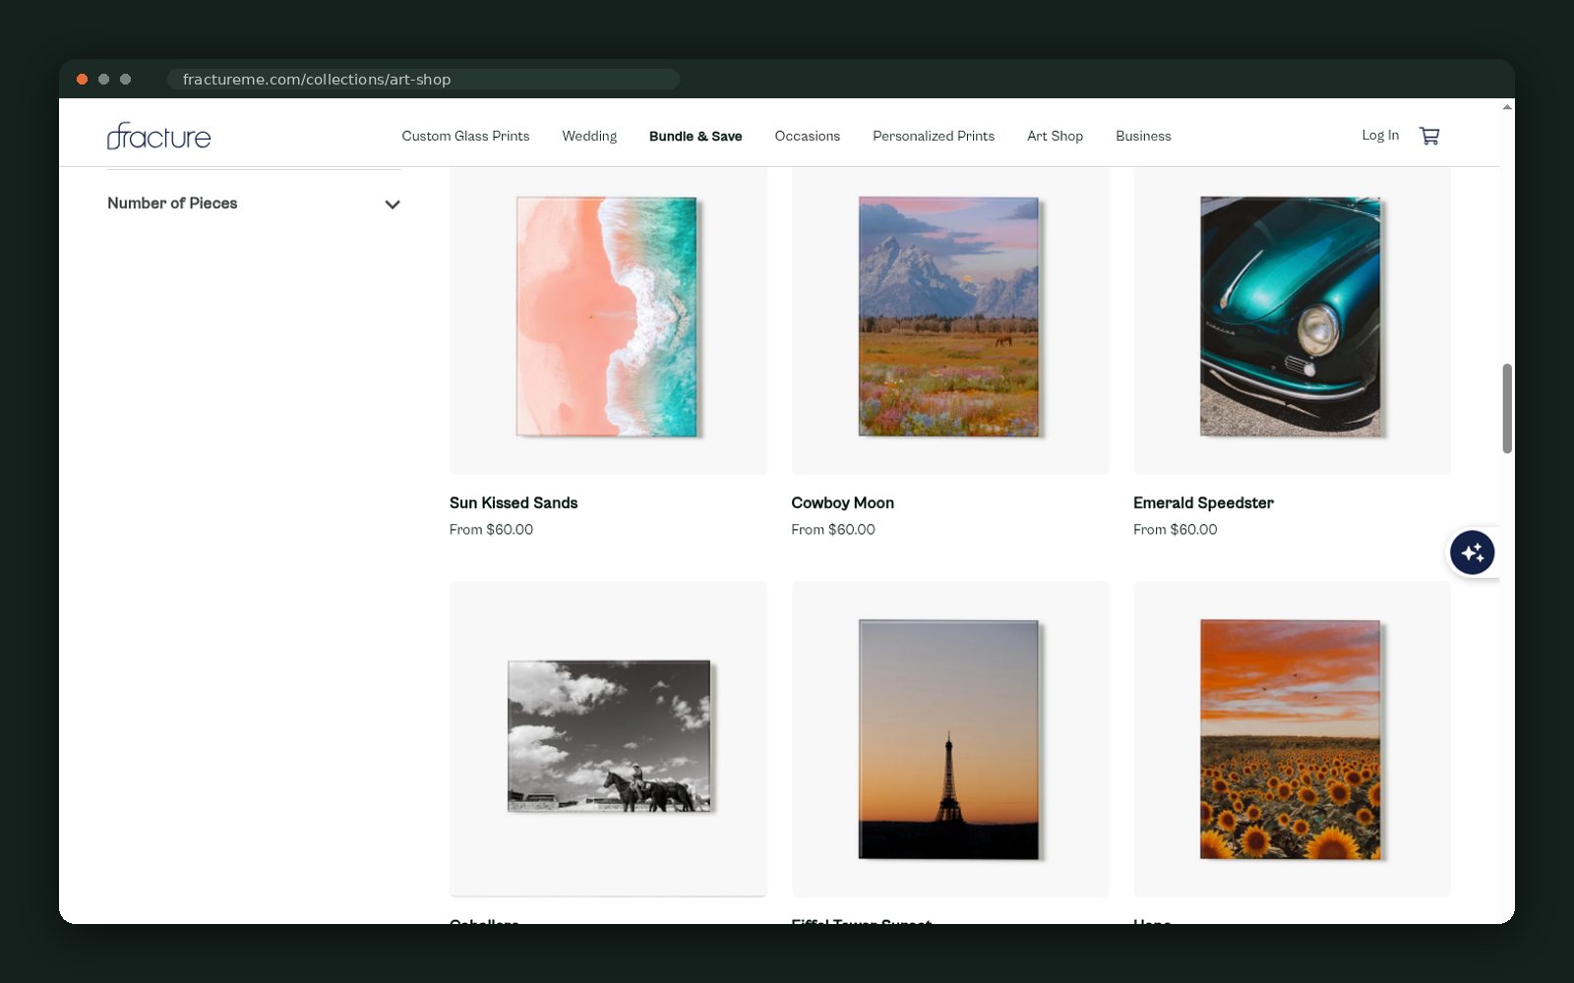Viewport: 1574px width, 983px height.
Task: Go to Personalized Prints
Action: (934, 136)
